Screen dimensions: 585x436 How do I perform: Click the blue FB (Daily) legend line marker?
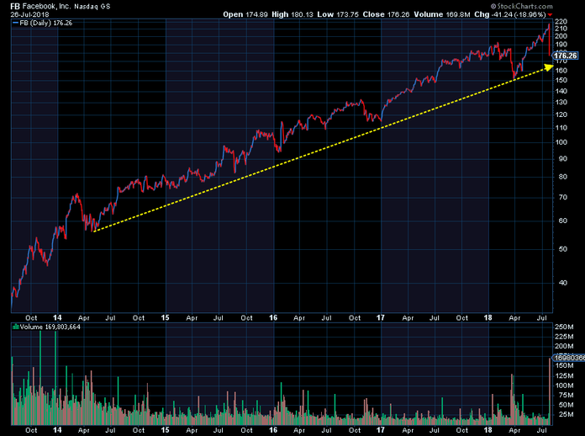(x=15, y=24)
